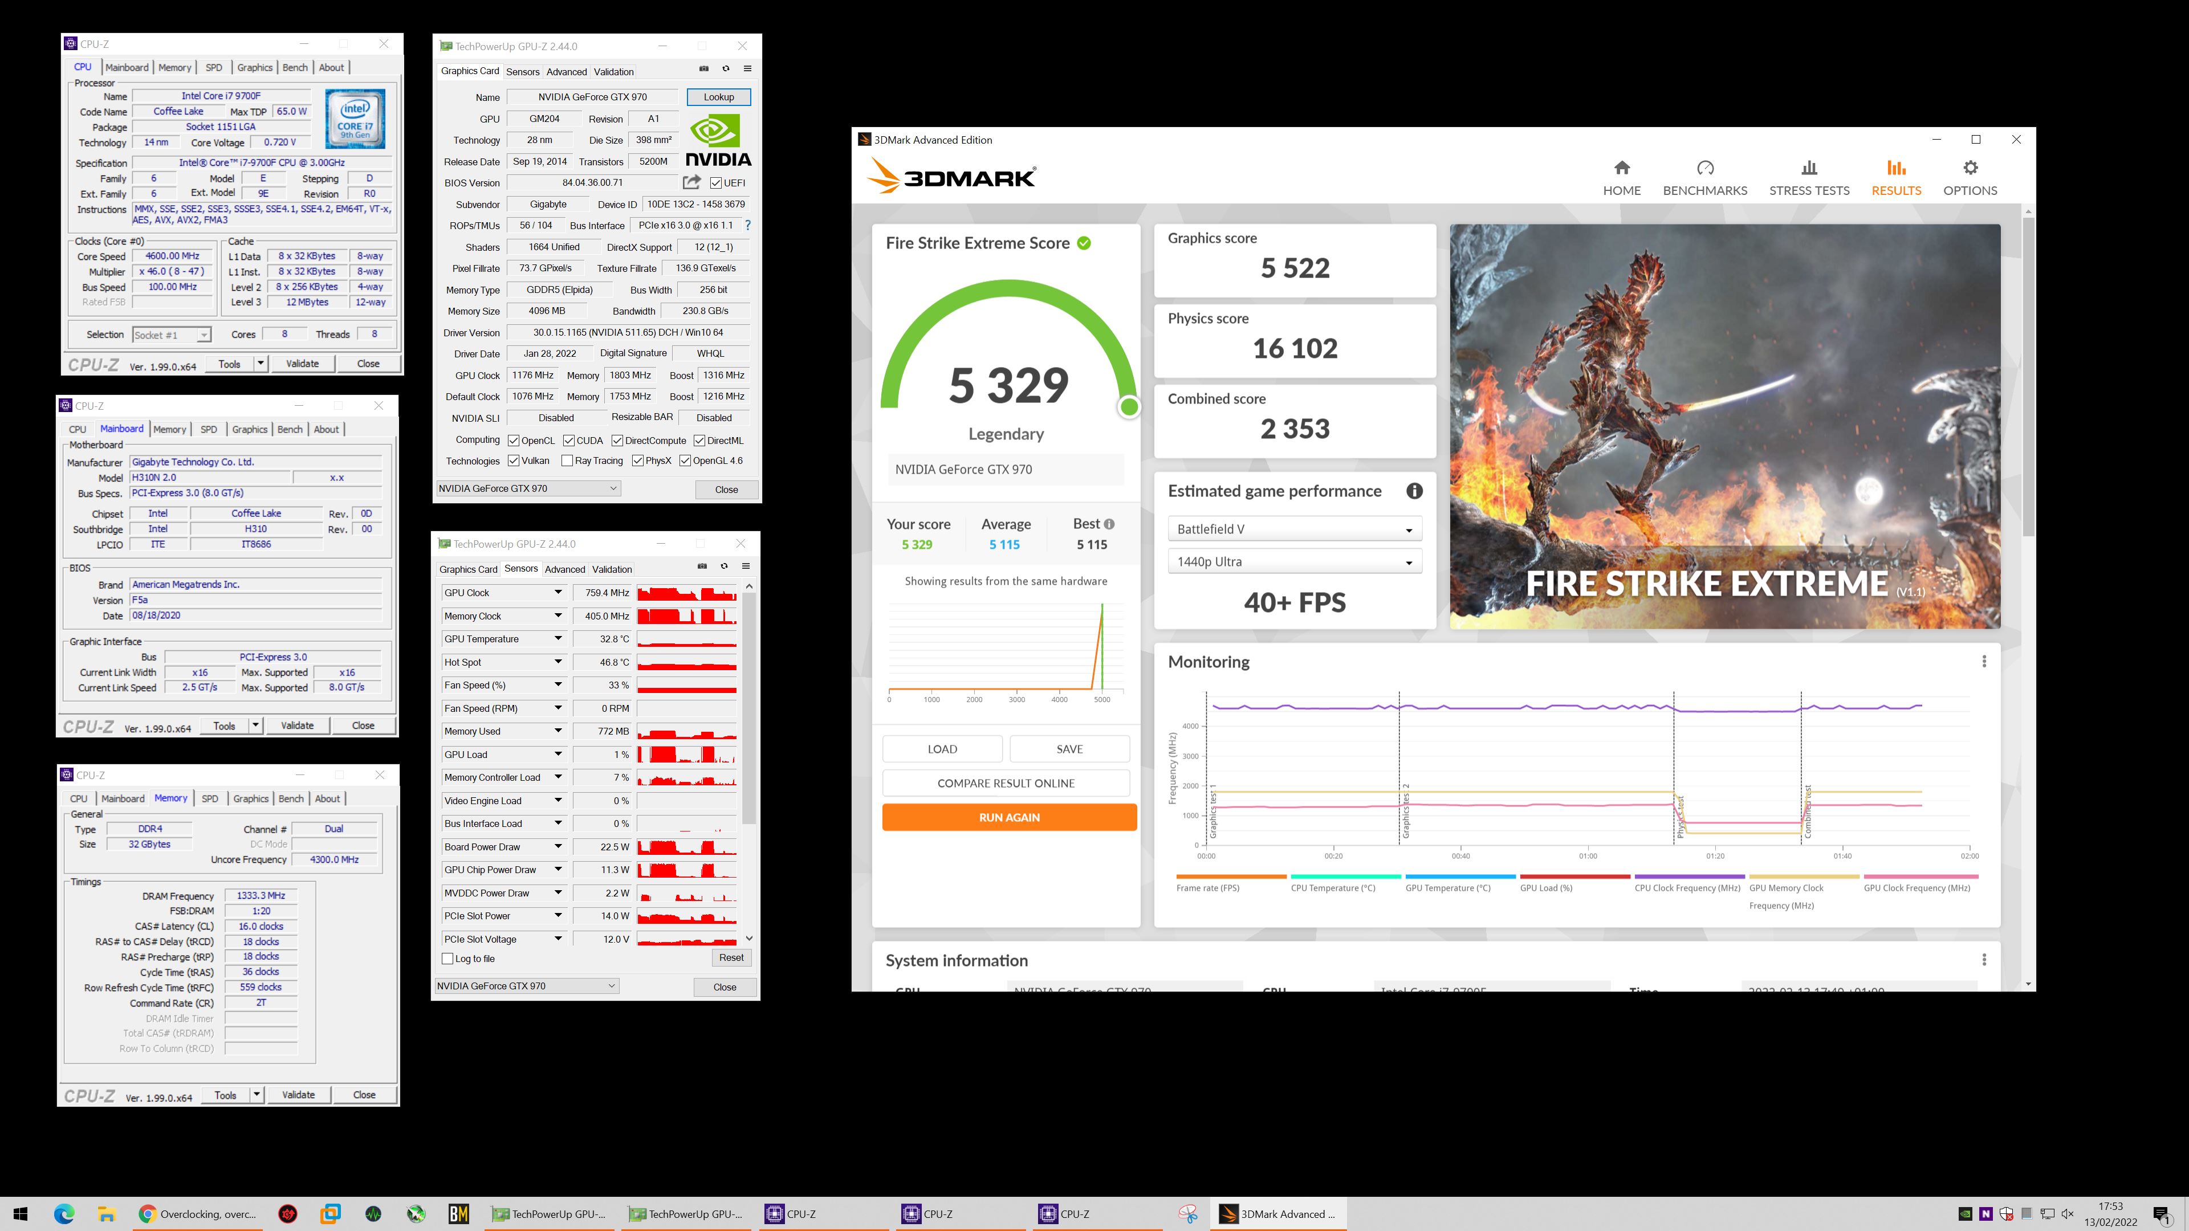Click camera icon in GPU-Z Sensors window
Viewport: 2189px width, 1231px height.
pyautogui.click(x=702, y=566)
